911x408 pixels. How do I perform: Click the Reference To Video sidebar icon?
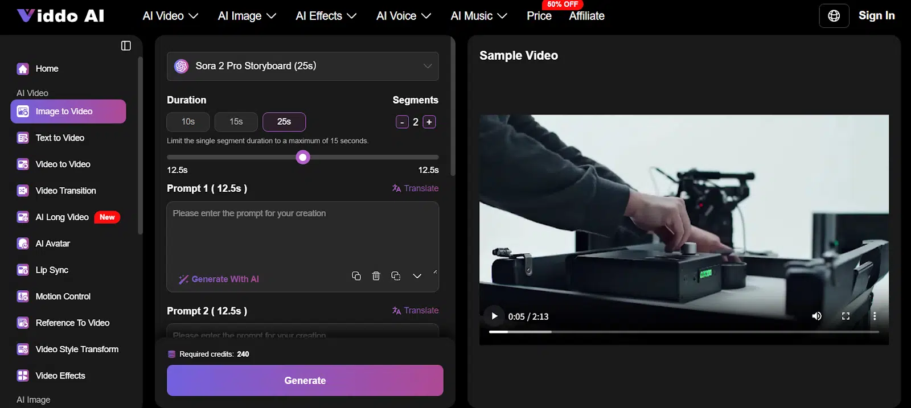pos(23,323)
